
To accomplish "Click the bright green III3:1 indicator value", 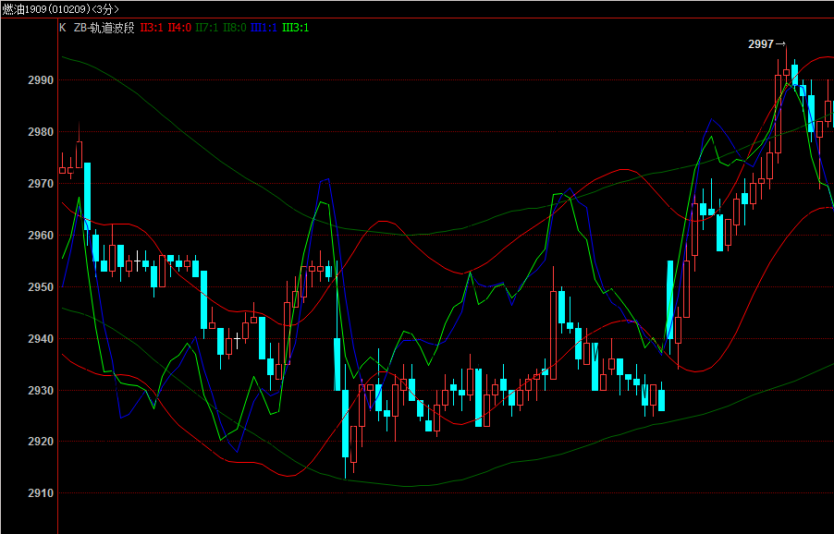I will tap(296, 28).
